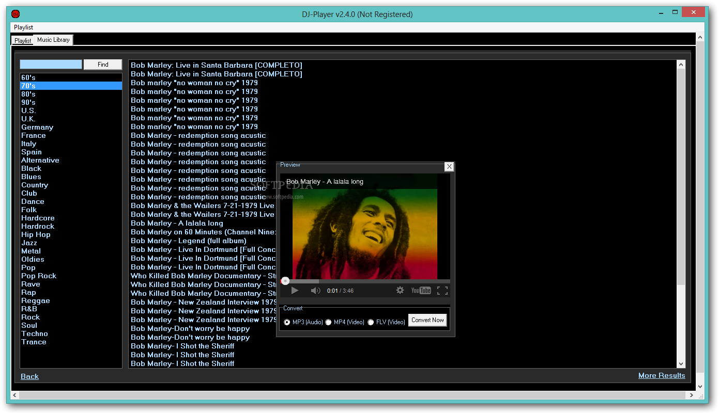Viewport: 719px width, 414px height.
Task: Maximize the DJ-Player window
Action: tap(675, 12)
